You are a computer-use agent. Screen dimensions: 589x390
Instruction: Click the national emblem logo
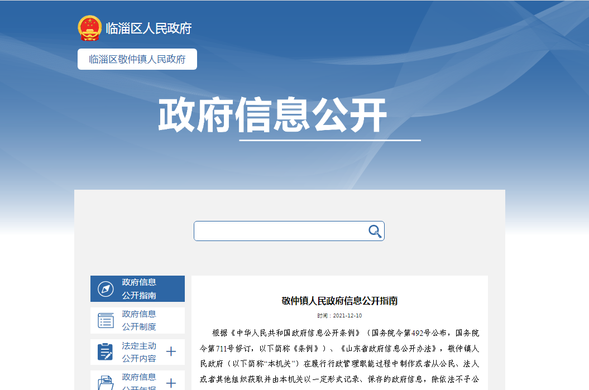click(x=89, y=28)
